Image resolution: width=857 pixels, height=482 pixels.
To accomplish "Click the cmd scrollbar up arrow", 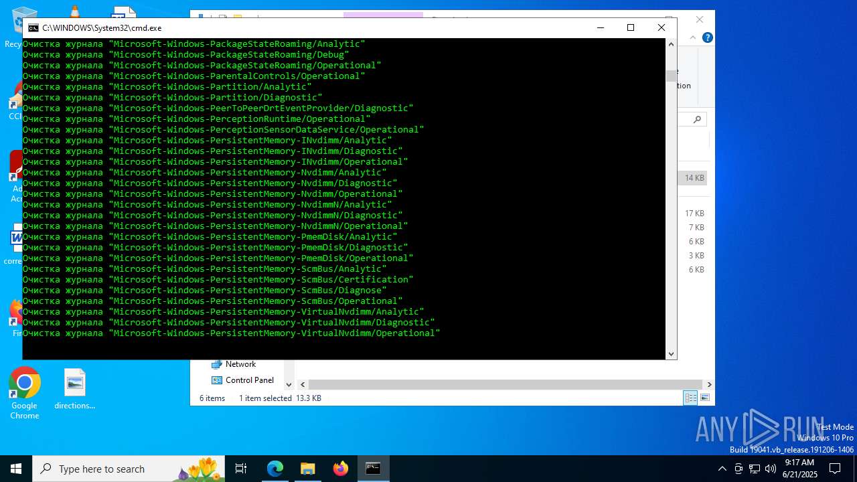I will click(671, 44).
